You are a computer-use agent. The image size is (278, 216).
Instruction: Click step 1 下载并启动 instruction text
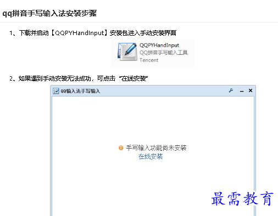click(93, 33)
